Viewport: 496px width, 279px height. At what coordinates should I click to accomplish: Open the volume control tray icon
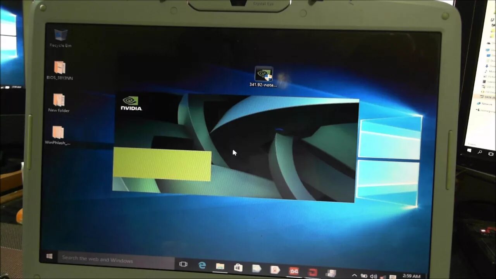374,276
